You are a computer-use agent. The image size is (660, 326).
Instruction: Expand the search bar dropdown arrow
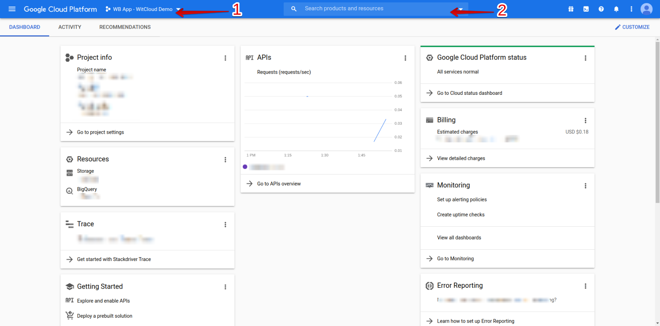[x=461, y=9]
